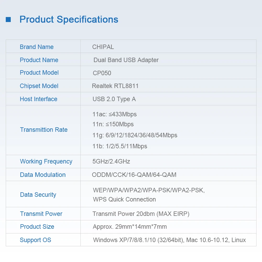This screenshot has height=262, width=262.
Task: Click the 'Transmittion Rate' label
Action: pyautogui.click(x=43, y=130)
